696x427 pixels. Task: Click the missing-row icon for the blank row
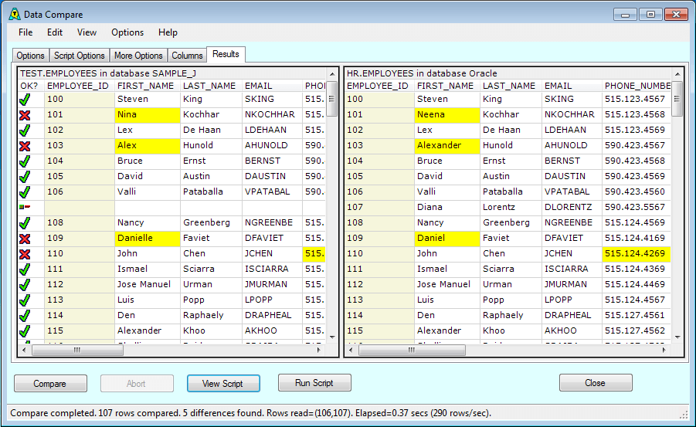click(x=25, y=207)
